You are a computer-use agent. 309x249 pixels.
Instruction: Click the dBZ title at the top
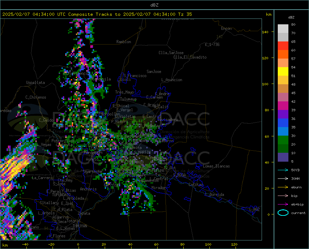click(x=154, y=5)
